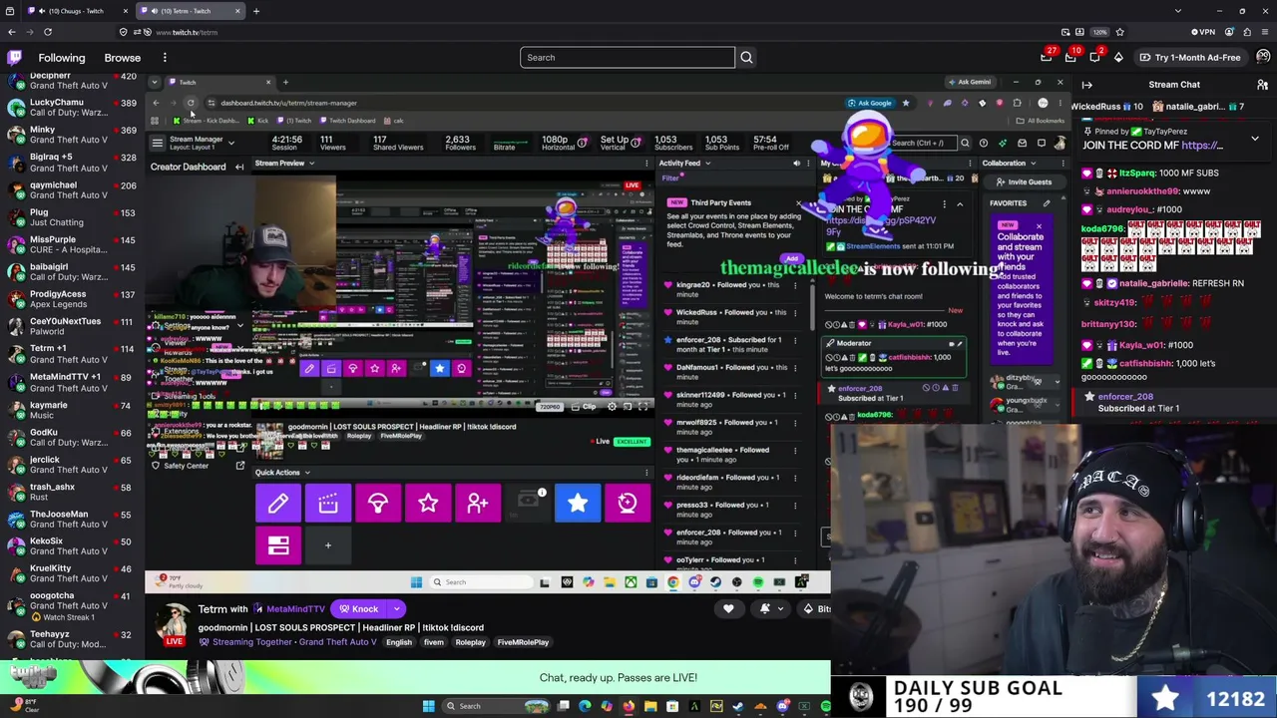Click Try 1-Month Ad-Free button
Screen dimensions: 1277x718
(x=1190, y=58)
